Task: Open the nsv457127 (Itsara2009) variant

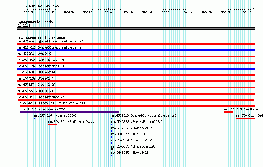Action: pos(37,85)
